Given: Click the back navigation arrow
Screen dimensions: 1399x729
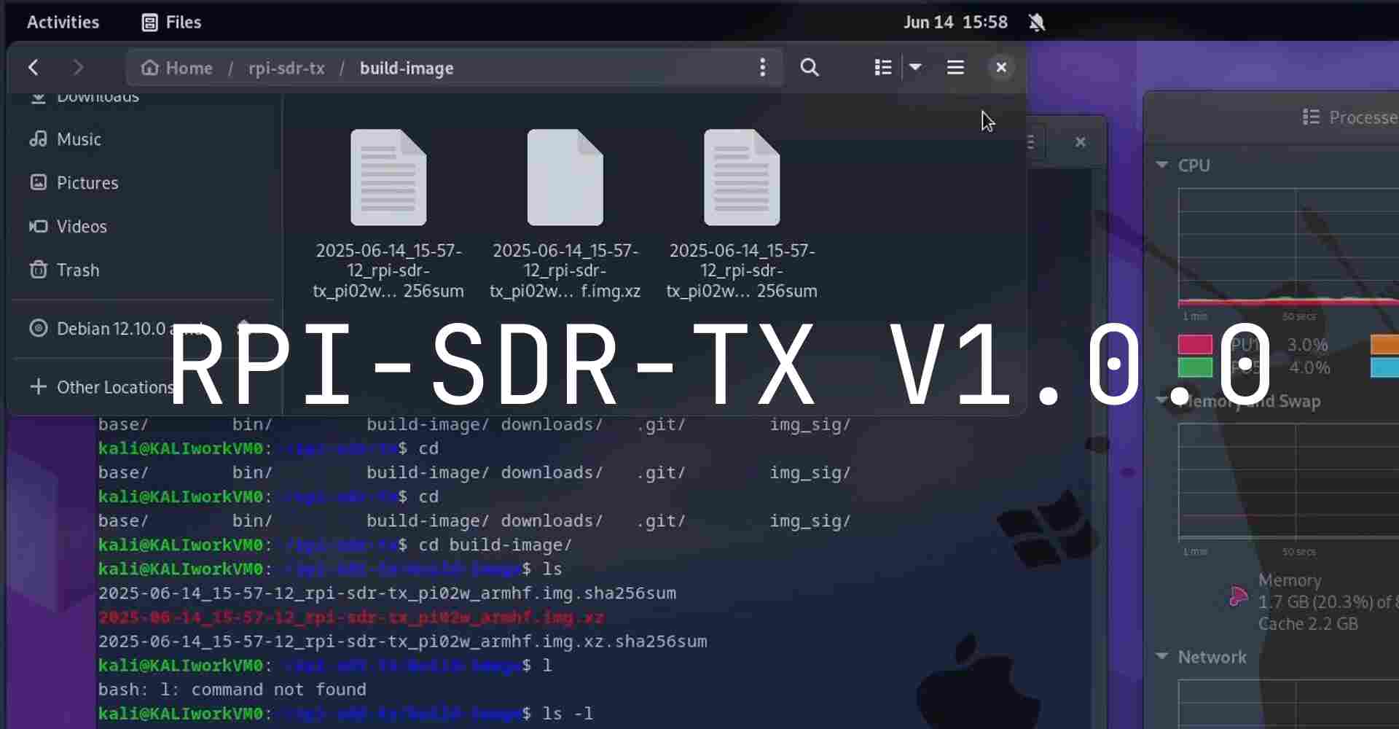Looking at the screenshot, I should click(x=34, y=68).
